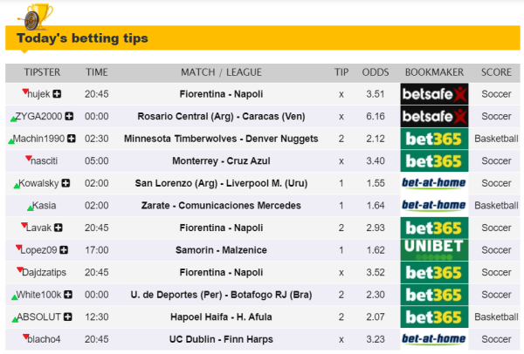Click the TIPSTER column header
This screenshot has height=354, width=524.
coord(42,71)
